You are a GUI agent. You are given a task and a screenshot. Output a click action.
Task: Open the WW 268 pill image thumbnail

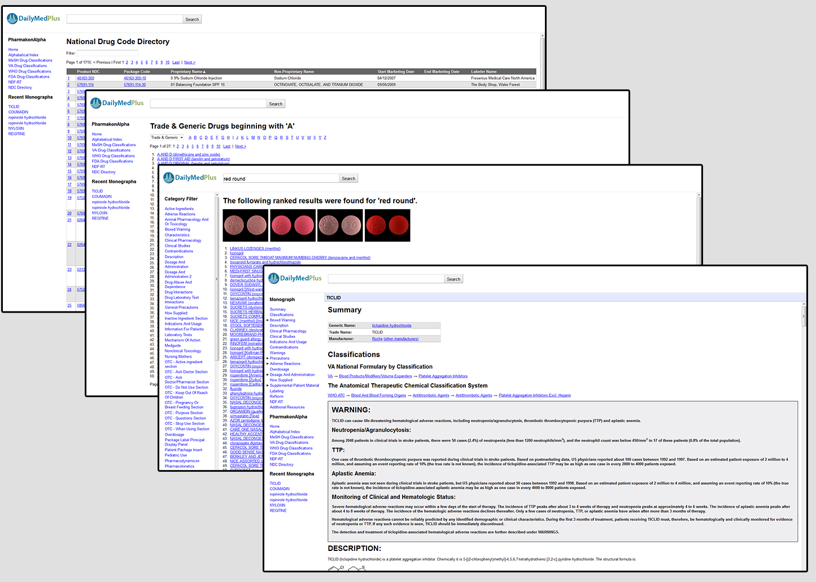(x=246, y=225)
